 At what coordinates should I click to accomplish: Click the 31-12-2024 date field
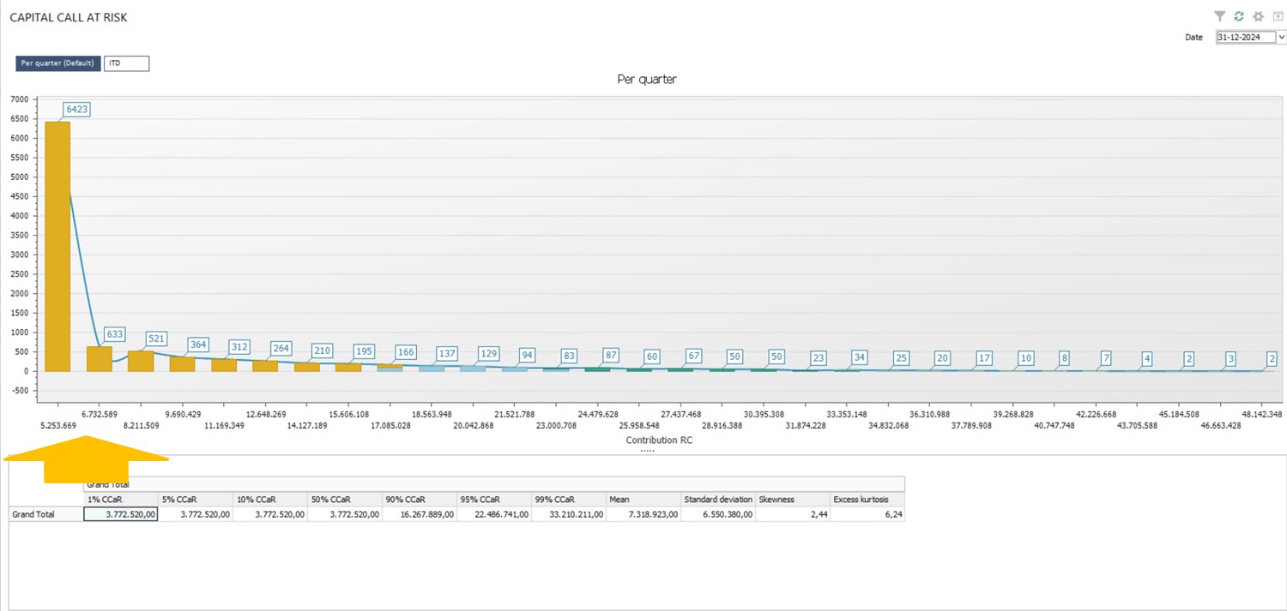(1246, 38)
